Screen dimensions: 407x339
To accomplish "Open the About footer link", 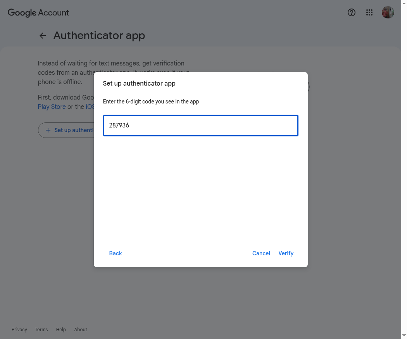I will pyautogui.click(x=81, y=329).
